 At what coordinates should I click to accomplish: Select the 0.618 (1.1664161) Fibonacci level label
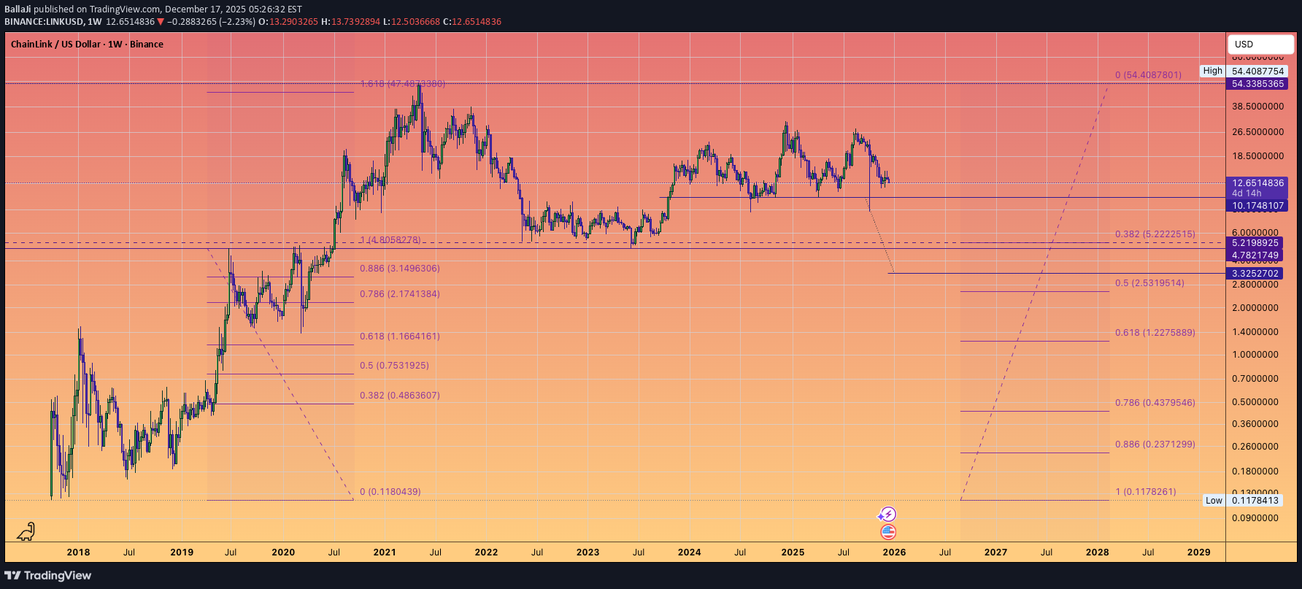click(399, 336)
